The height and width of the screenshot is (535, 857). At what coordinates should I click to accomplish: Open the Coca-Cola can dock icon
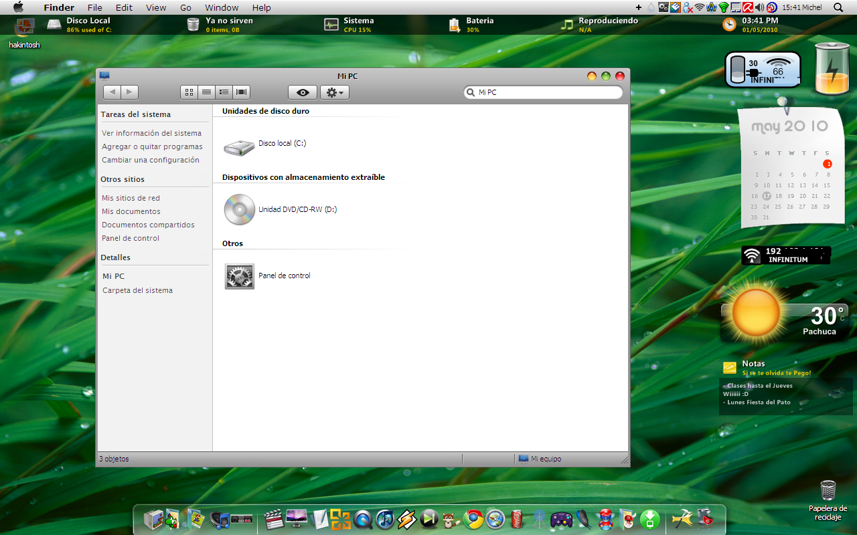click(517, 518)
